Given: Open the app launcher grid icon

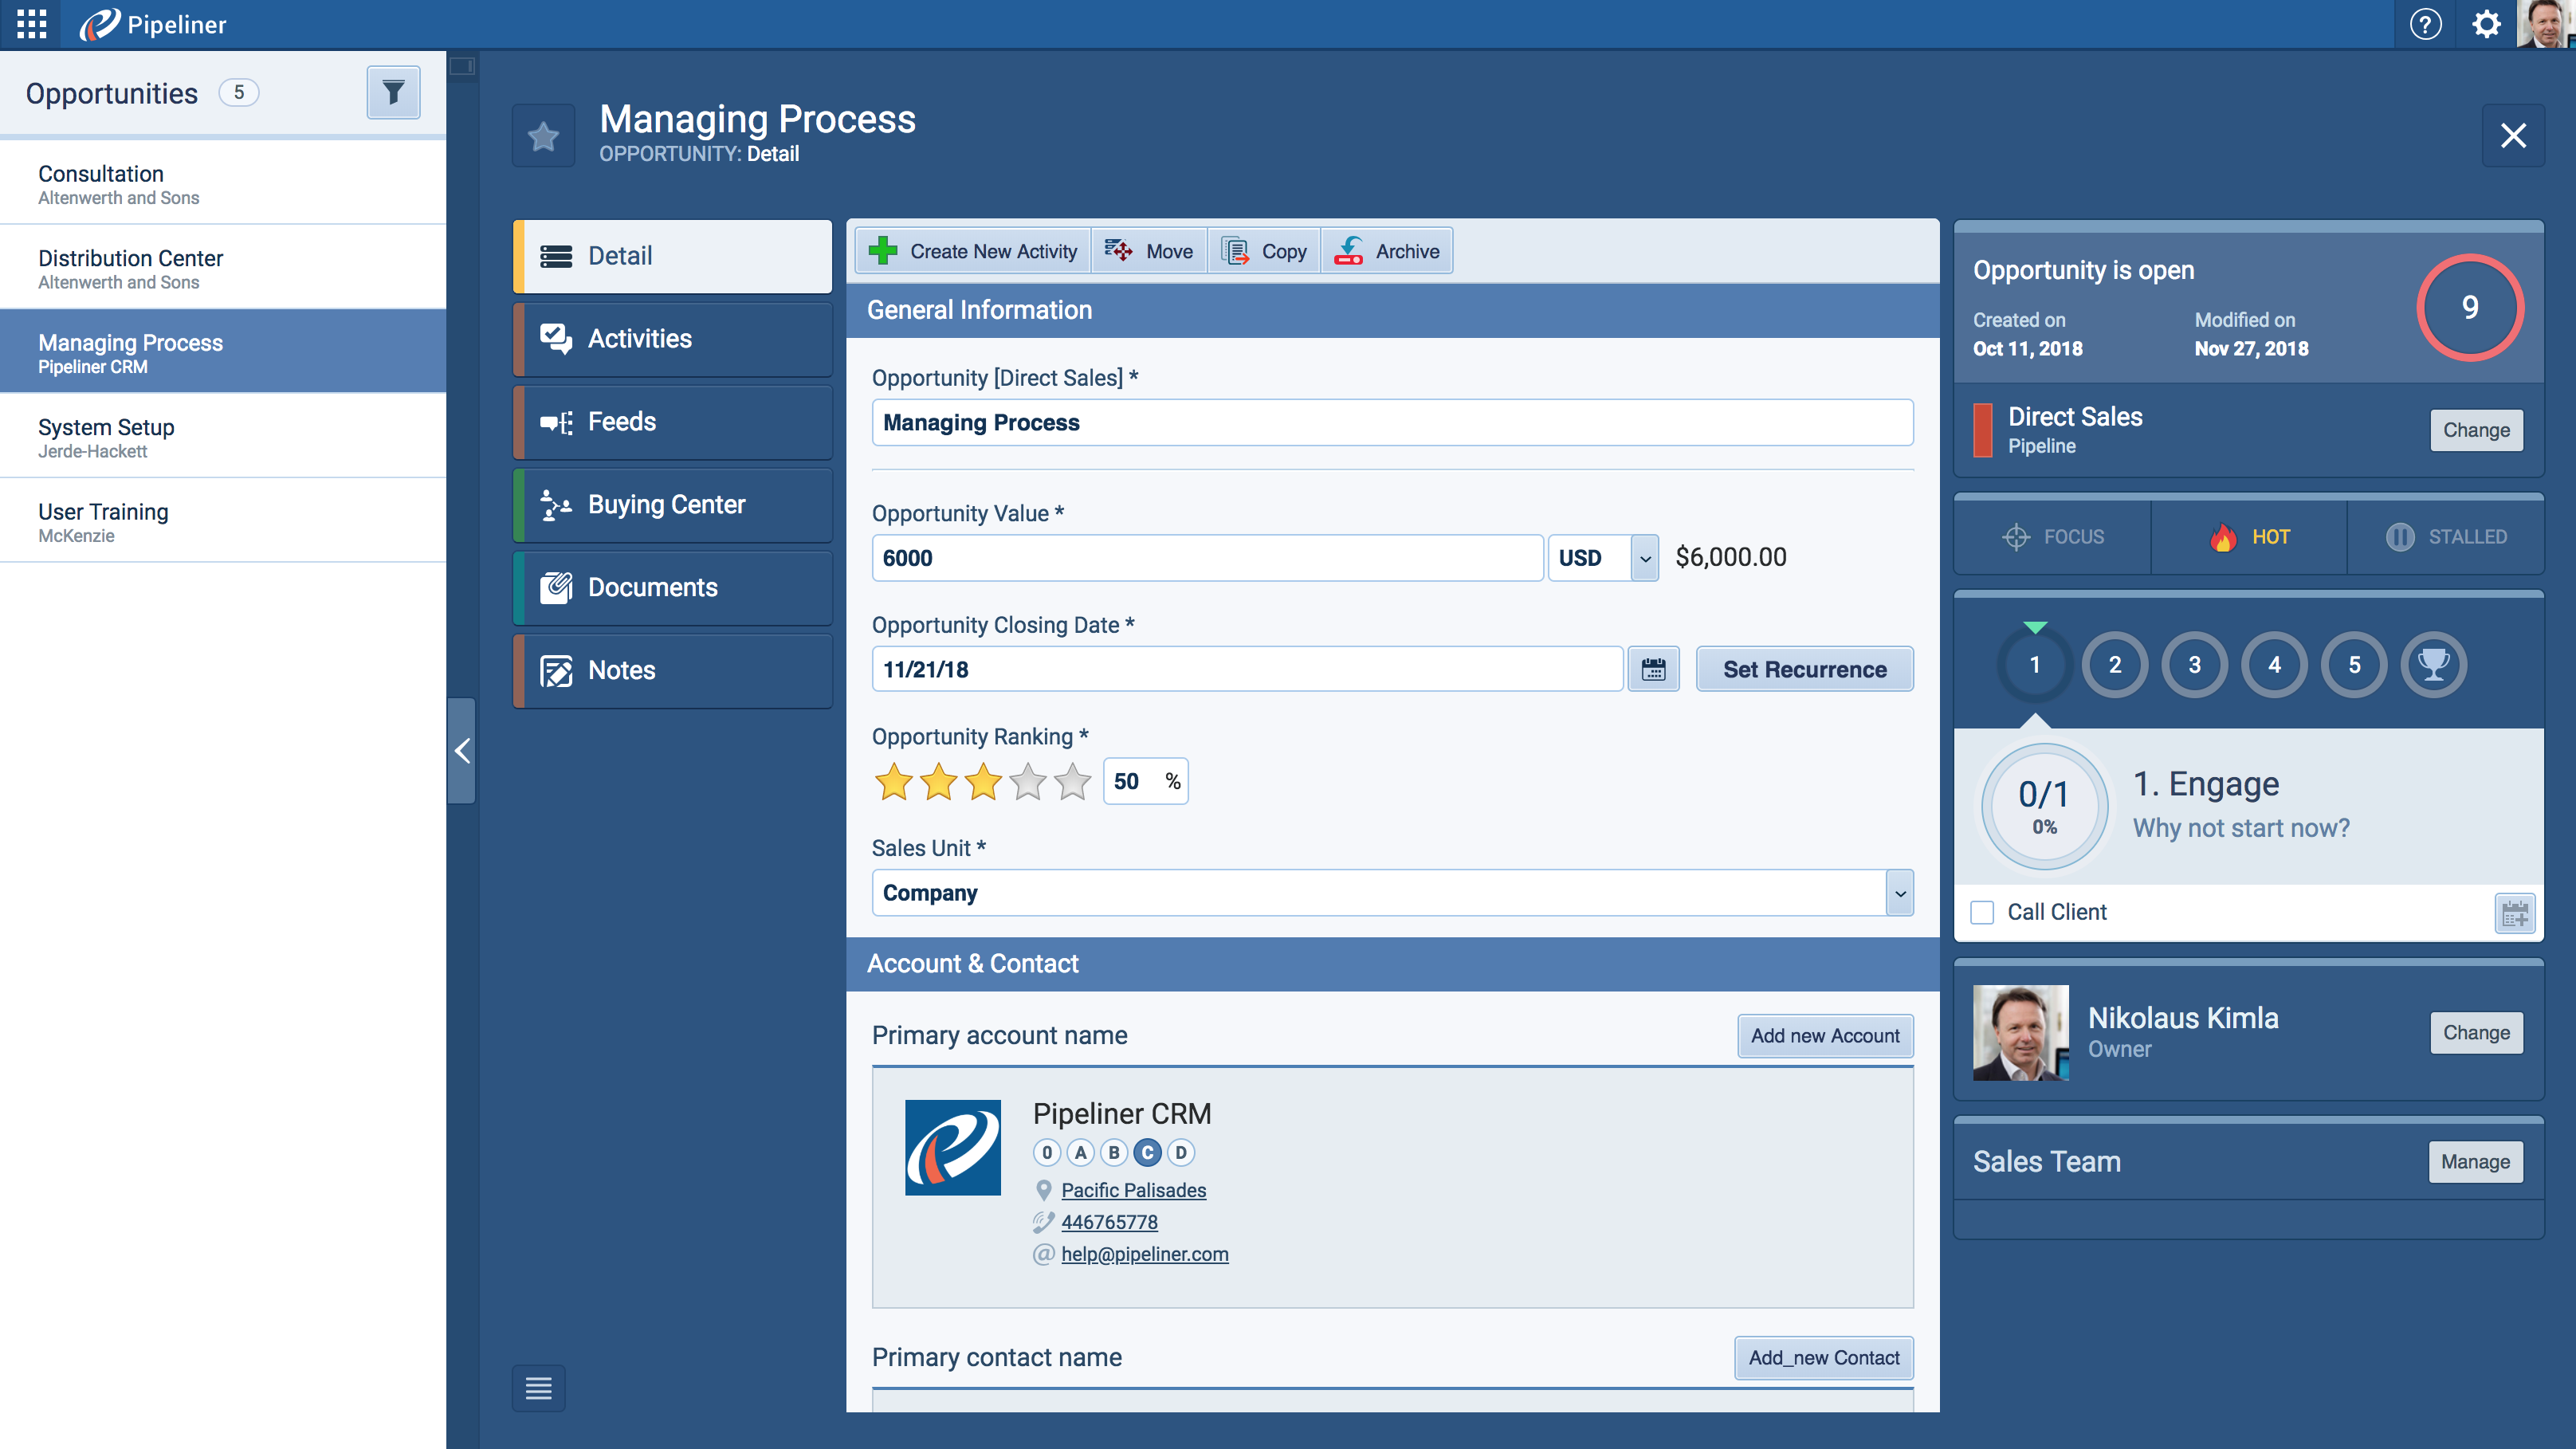Looking at the screenshot, I should (31, 24).
